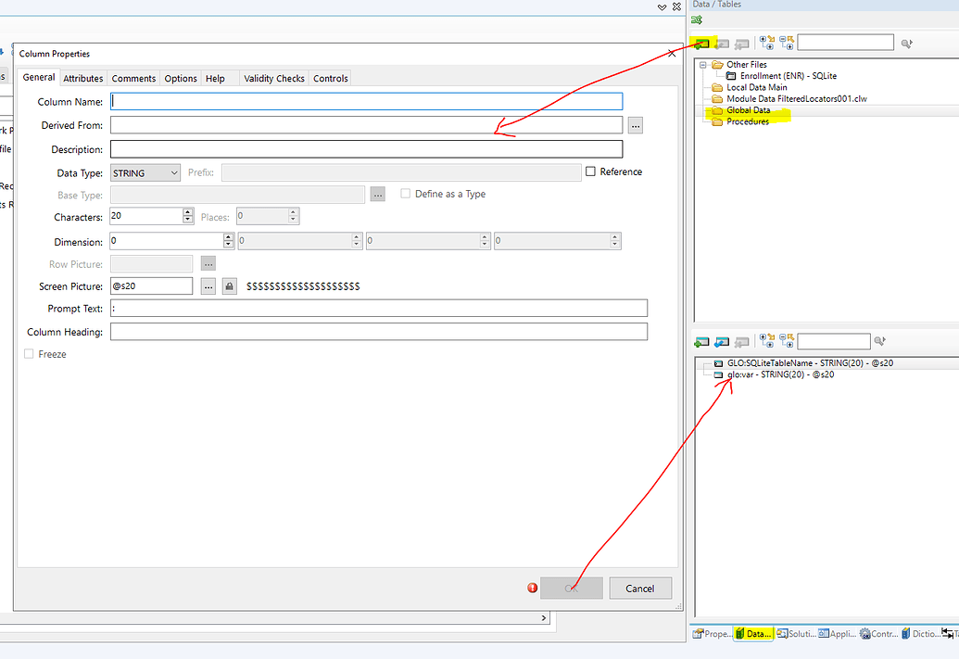Open the Derived From lookup ellipsis

tap(635, 124)
